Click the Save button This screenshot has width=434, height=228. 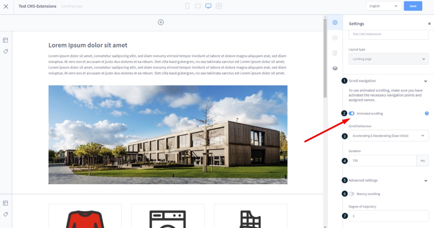tap(413, 6)
